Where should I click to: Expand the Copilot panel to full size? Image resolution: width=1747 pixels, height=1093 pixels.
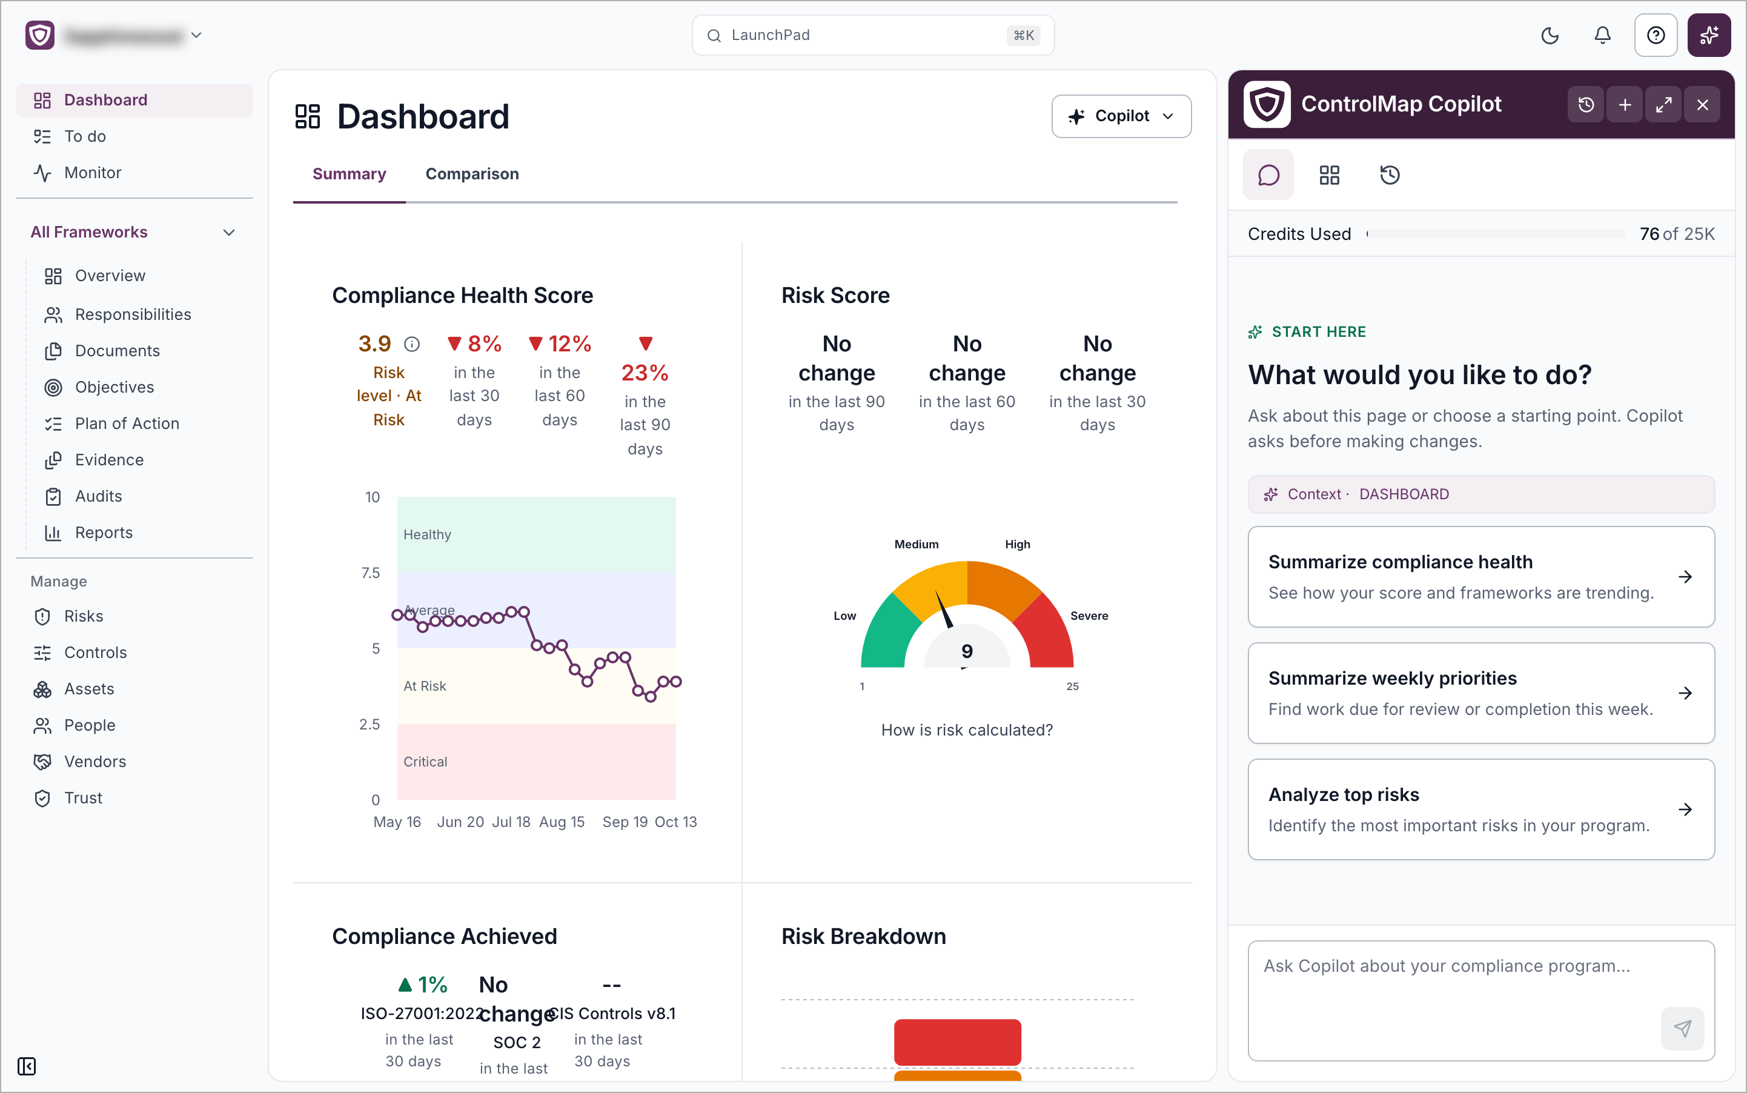click(x=1664, y=105)
